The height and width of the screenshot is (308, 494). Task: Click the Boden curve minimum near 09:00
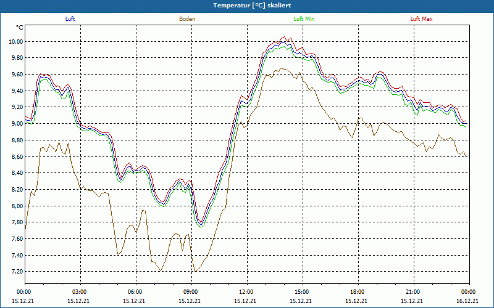195,272
